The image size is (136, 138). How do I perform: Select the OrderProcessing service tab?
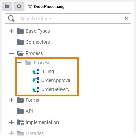46,7
